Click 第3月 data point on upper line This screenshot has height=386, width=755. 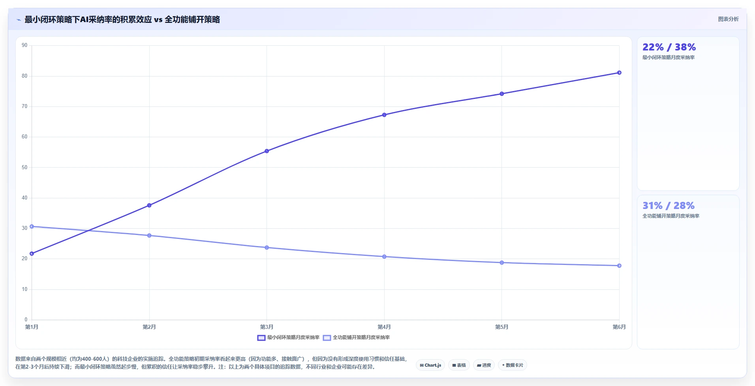[x=267, y=151]
